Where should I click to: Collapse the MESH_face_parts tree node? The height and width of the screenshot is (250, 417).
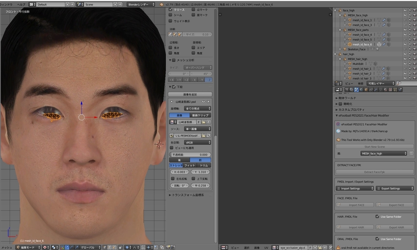point(340,30)
